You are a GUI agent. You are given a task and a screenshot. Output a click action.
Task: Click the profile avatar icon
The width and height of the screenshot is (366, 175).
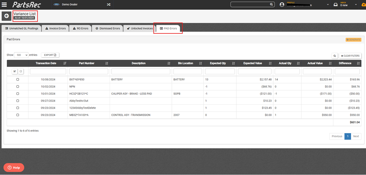point(282,4)
